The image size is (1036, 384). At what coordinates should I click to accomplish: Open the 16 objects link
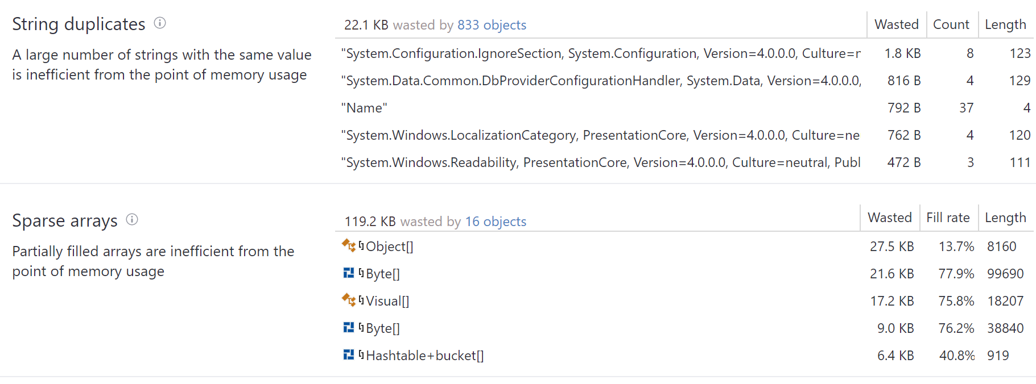click(x=496, y=222)
